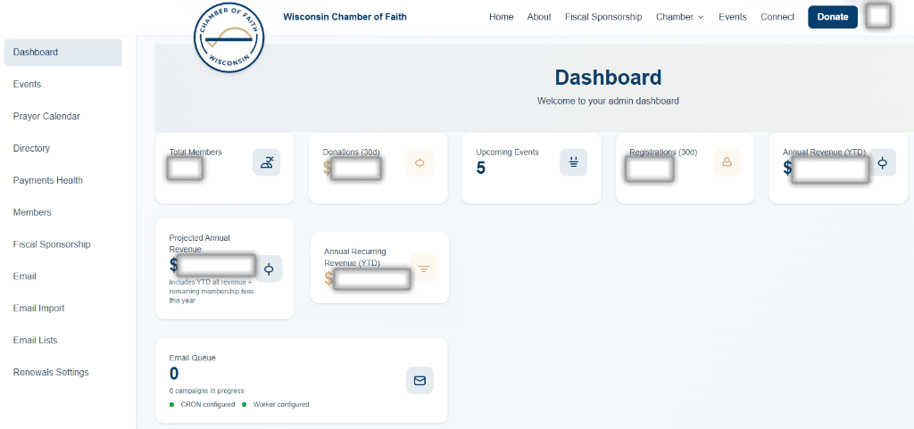
Task: Select Dashboard in the sidebar
Action: pyautogui.click(x=63, y=53)
